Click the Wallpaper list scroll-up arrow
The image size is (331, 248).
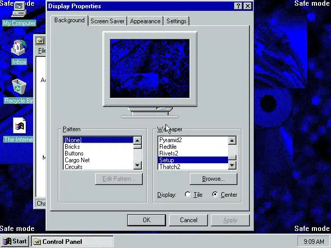232,140
